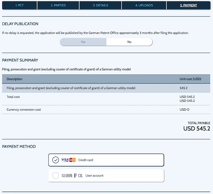Click the large USD 545.2 total amount
Viewport: 213px width, 194px height.
point(197,129)
